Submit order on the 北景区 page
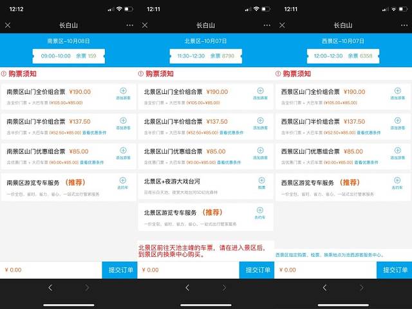The image size is (412, 309). [x=256, y=270]
